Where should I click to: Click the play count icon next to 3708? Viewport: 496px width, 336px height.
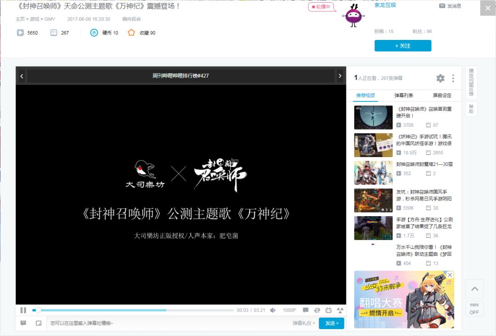(x=399, y=125)
